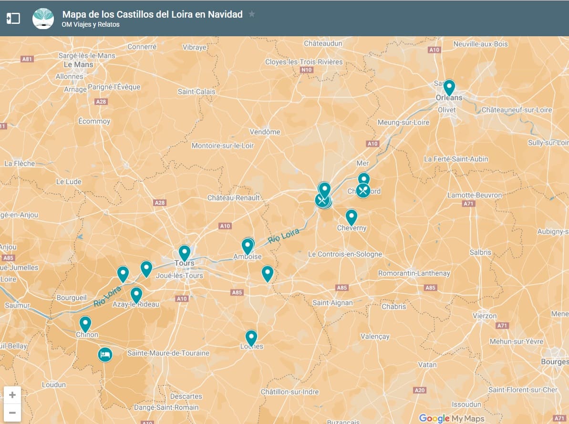Select the pin above Río Loira near Bourgueil

click(x=123, y=274)
